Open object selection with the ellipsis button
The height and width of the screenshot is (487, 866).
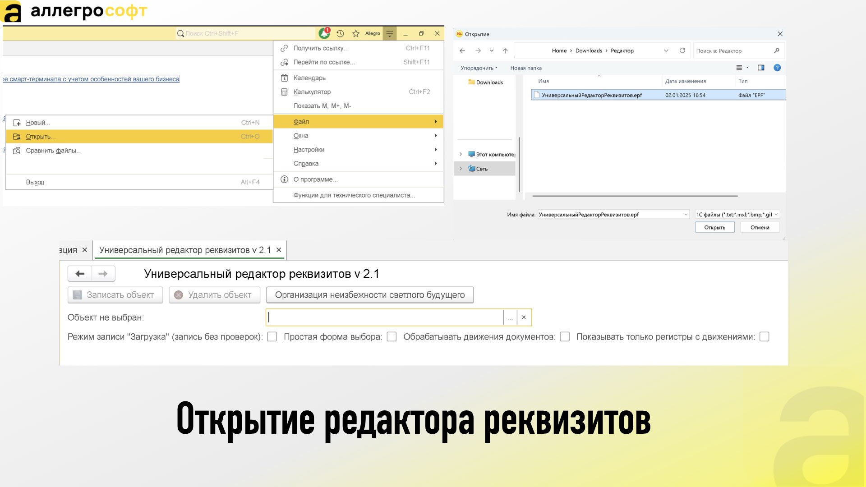pyautogui.click(x=510, y=317)
